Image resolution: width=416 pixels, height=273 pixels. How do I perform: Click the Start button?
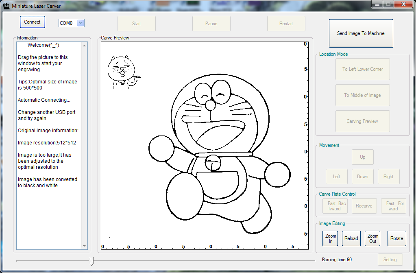(x=136, y=24)
